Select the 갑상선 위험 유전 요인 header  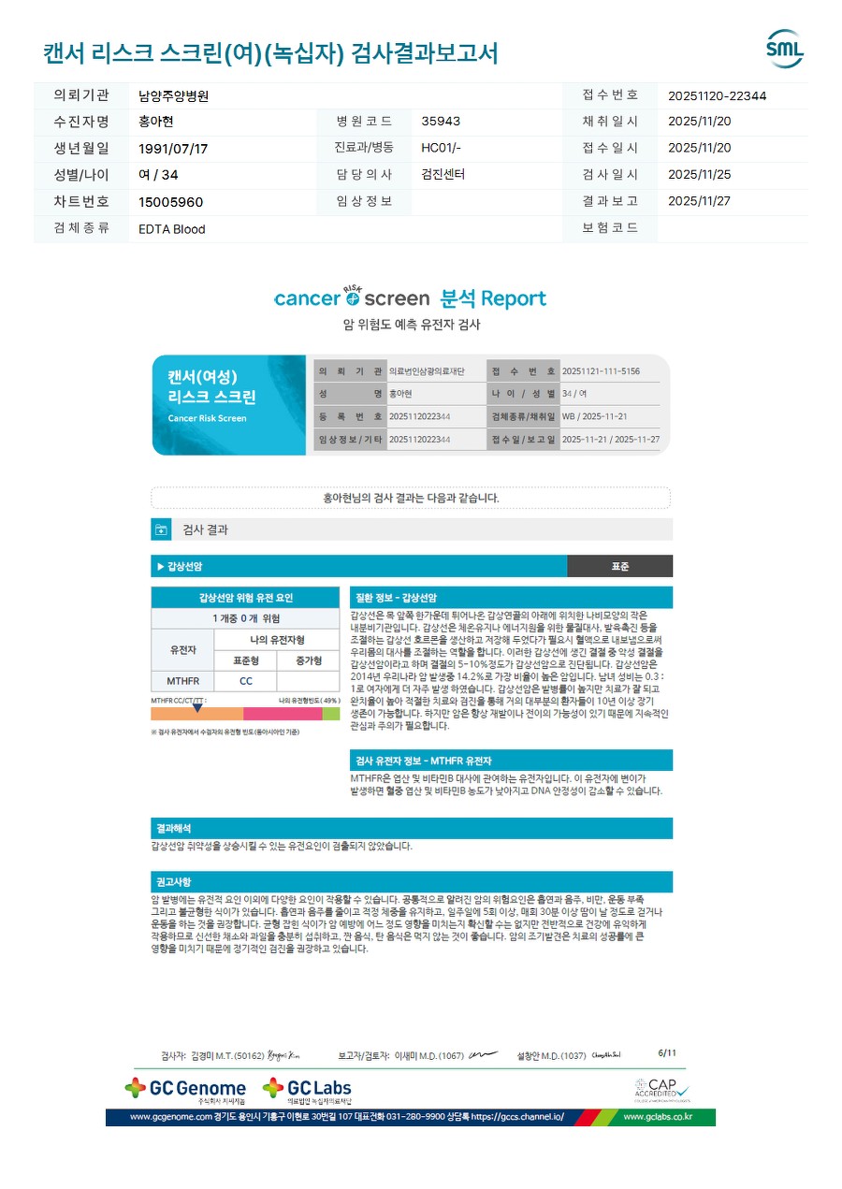click(x=246, y=597)
